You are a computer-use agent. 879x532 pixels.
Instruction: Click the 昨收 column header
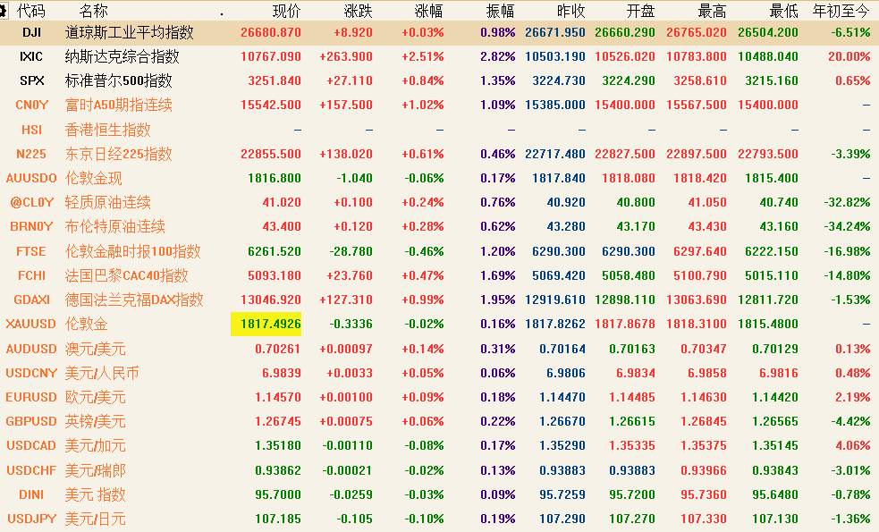[x=571, y=11]
